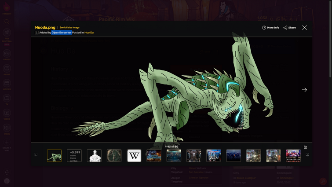332x187 pixels.
Task: Click the Share icon in lightbox header
Action: tap(285, 28)
